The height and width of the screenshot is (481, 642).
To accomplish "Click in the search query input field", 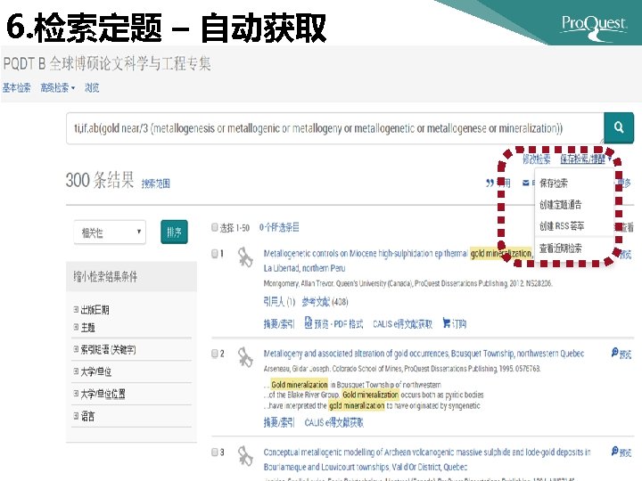I will tap(335, 128).
